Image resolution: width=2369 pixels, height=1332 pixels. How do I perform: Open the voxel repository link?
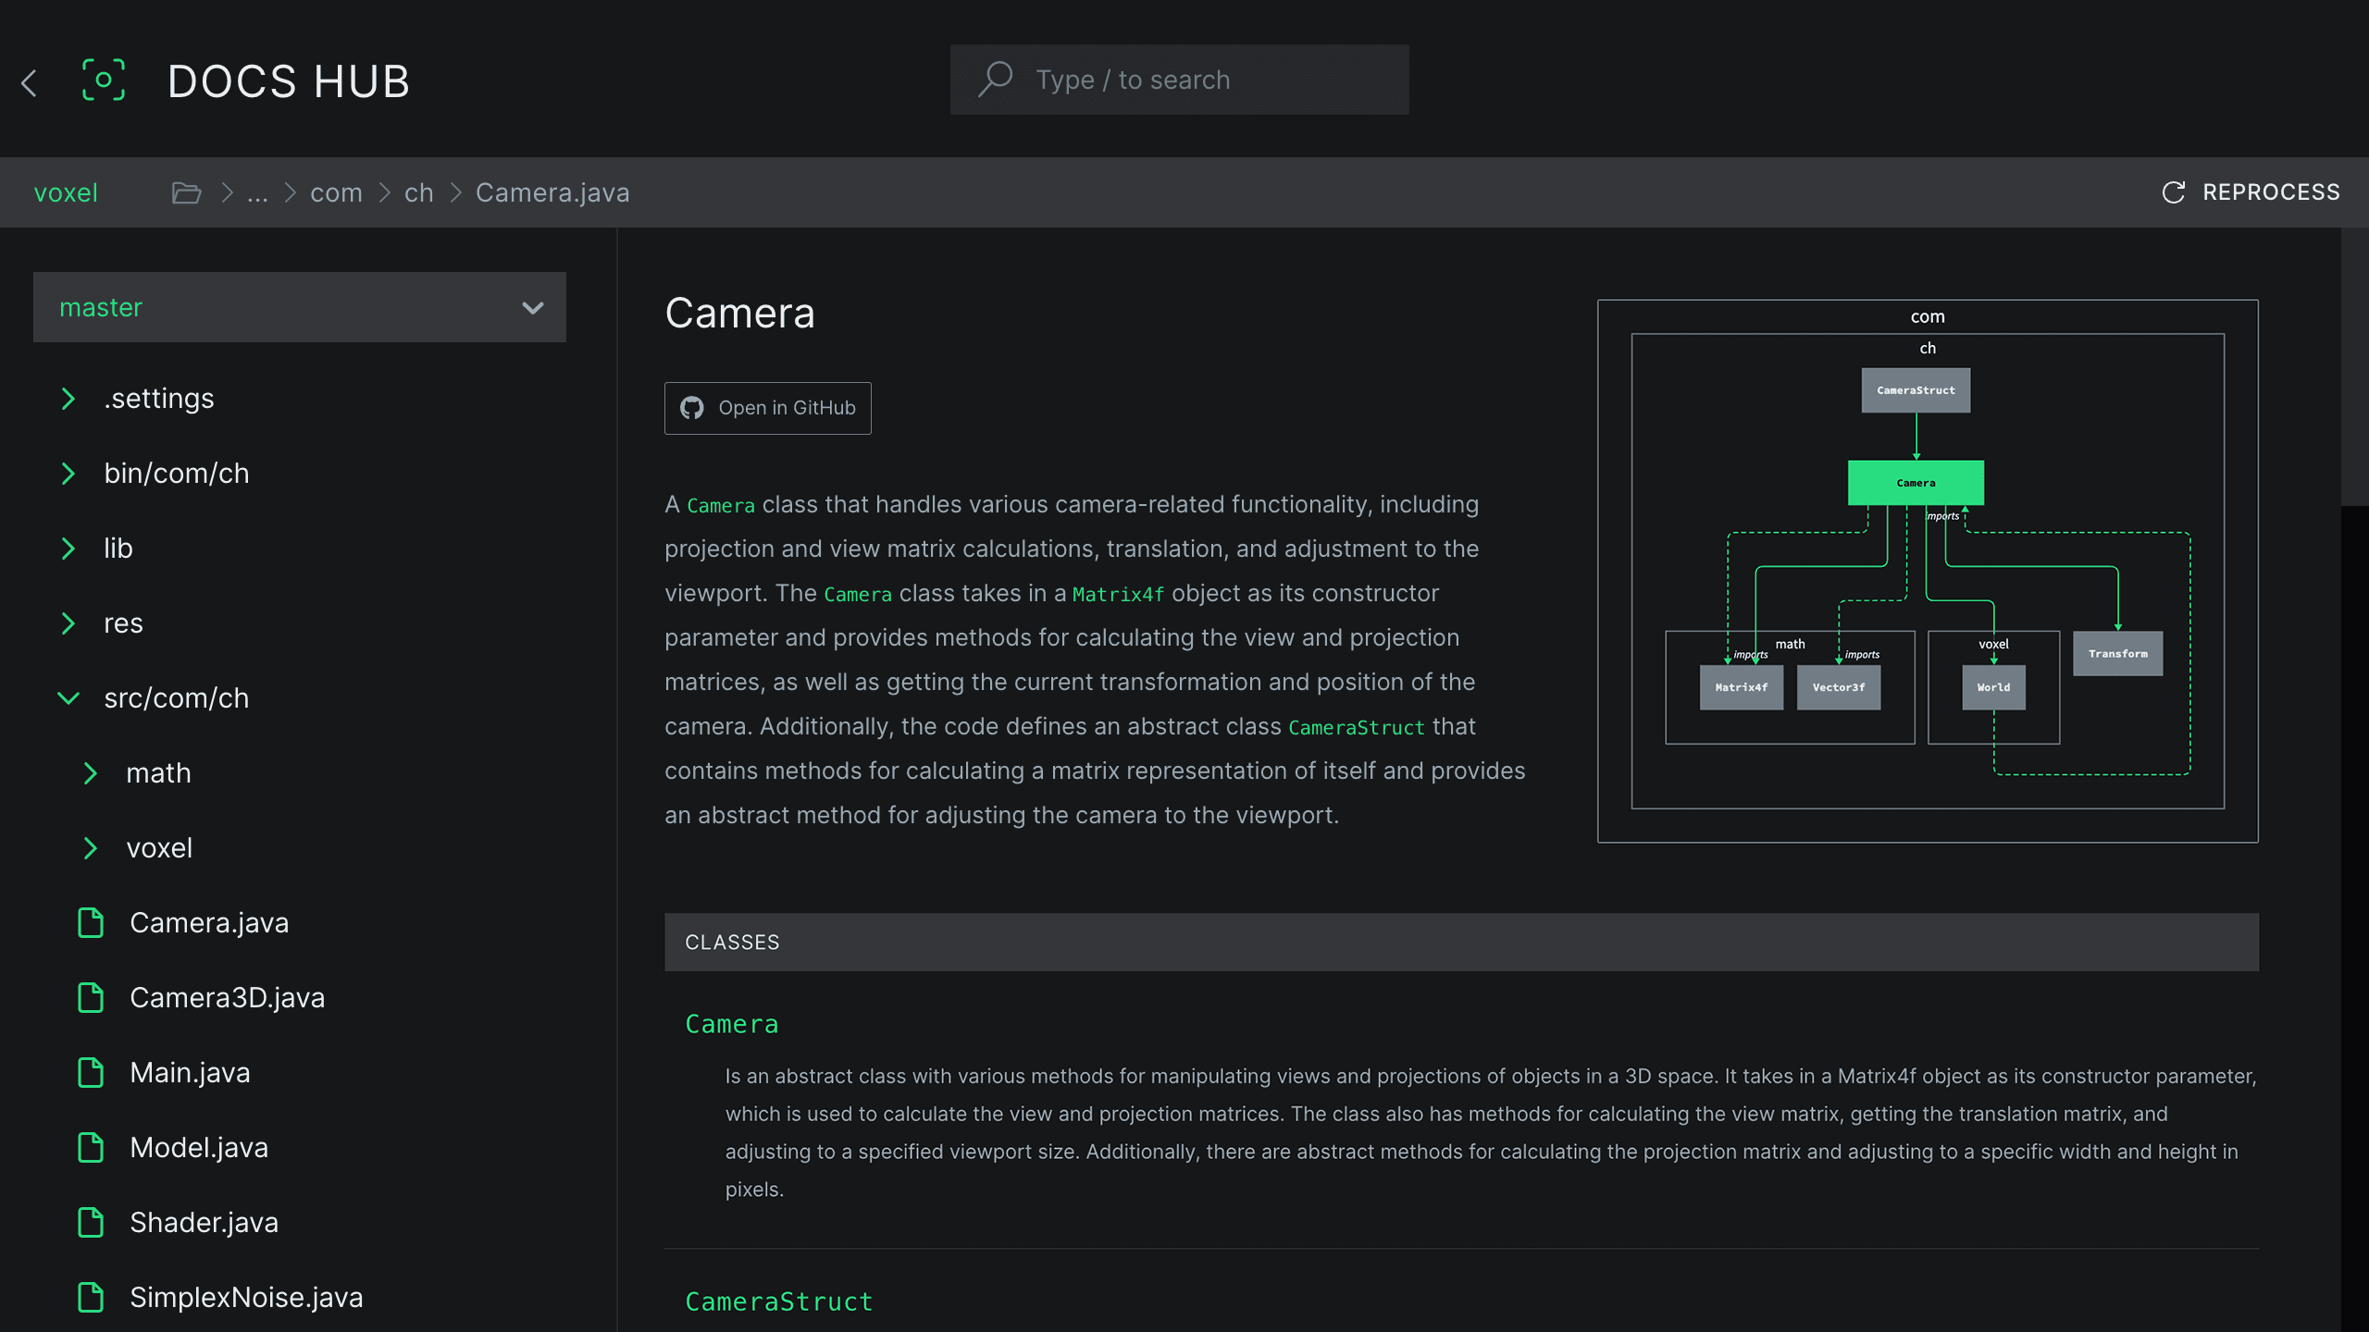point(66,192)
